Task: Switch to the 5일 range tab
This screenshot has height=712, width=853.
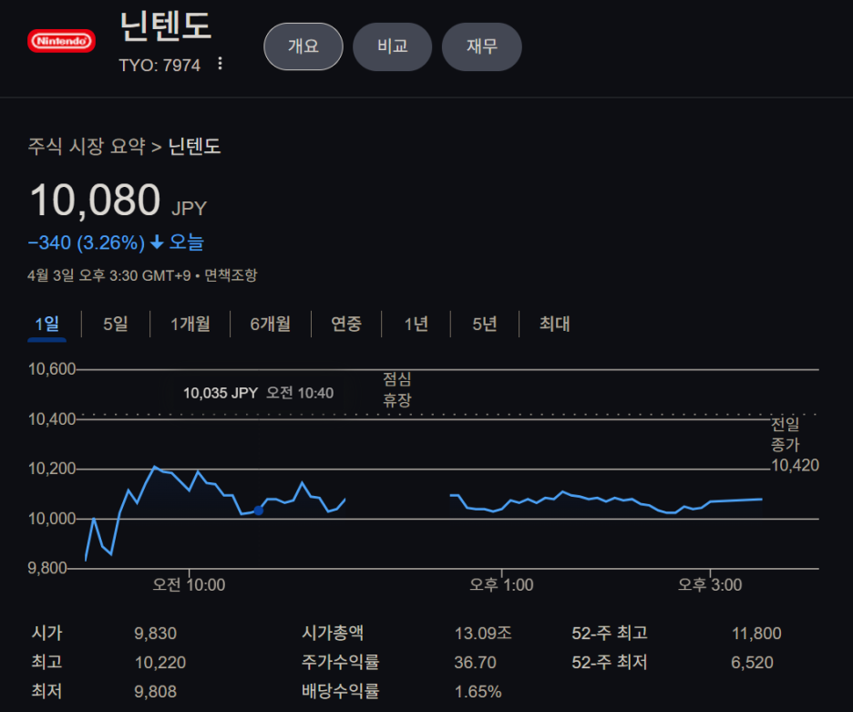Action: tap(116, 324)
